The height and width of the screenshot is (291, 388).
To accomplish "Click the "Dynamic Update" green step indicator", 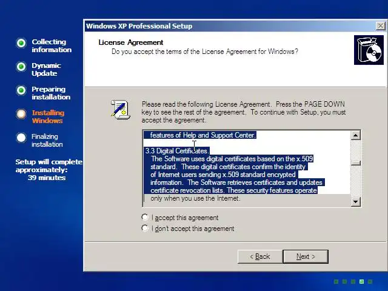I will click(21, 67).
